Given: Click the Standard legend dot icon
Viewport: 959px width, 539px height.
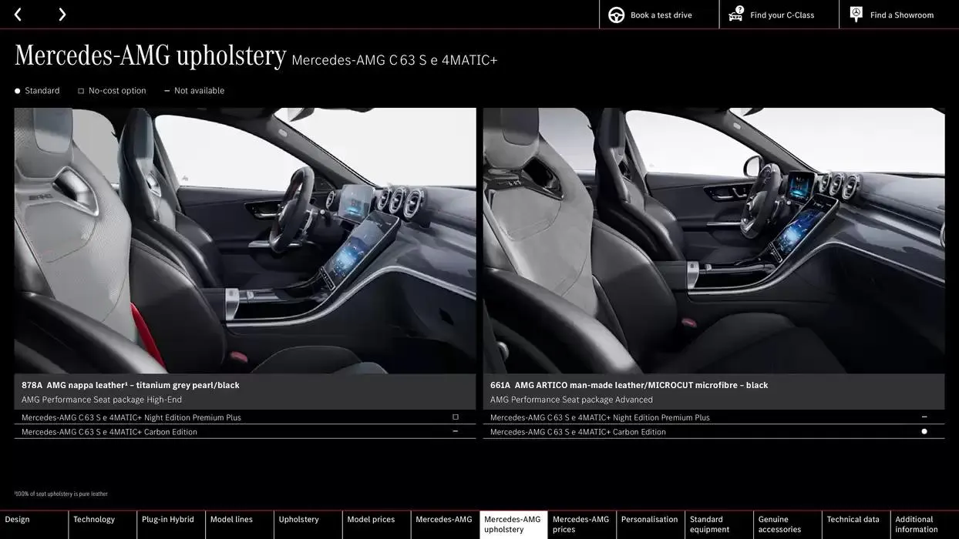Looking at the screenshot, I should pyautogui.click(x=17, y=90).
